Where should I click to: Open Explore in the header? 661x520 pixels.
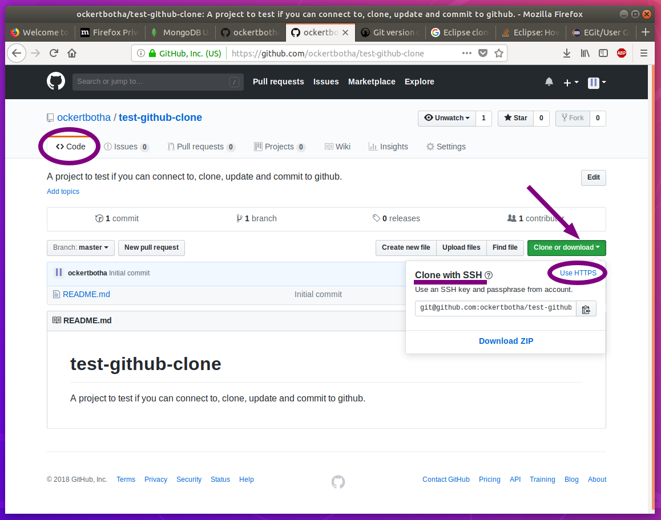pos(420,82)
